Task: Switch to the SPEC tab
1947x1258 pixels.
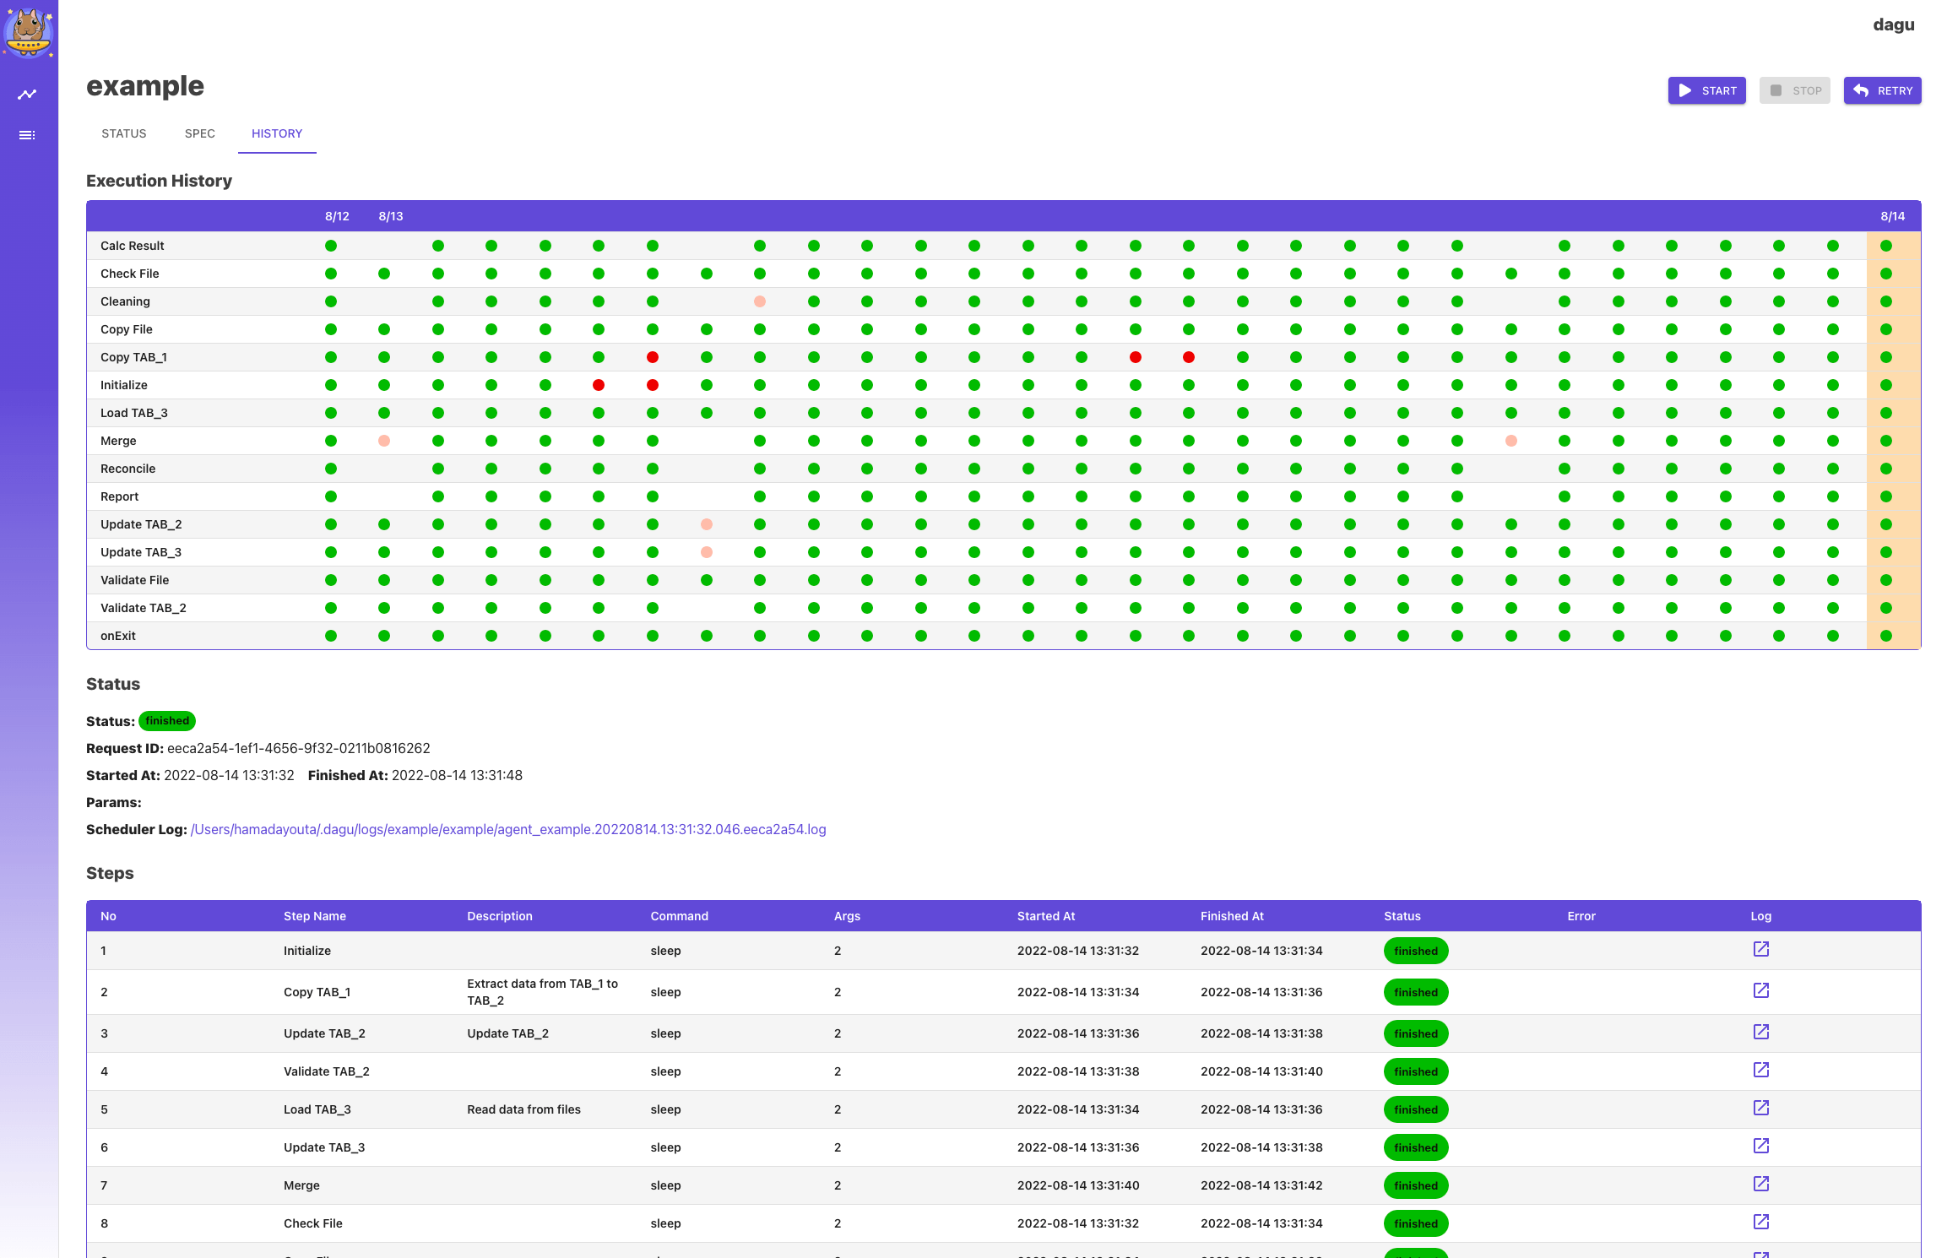Action: (200, 133)
